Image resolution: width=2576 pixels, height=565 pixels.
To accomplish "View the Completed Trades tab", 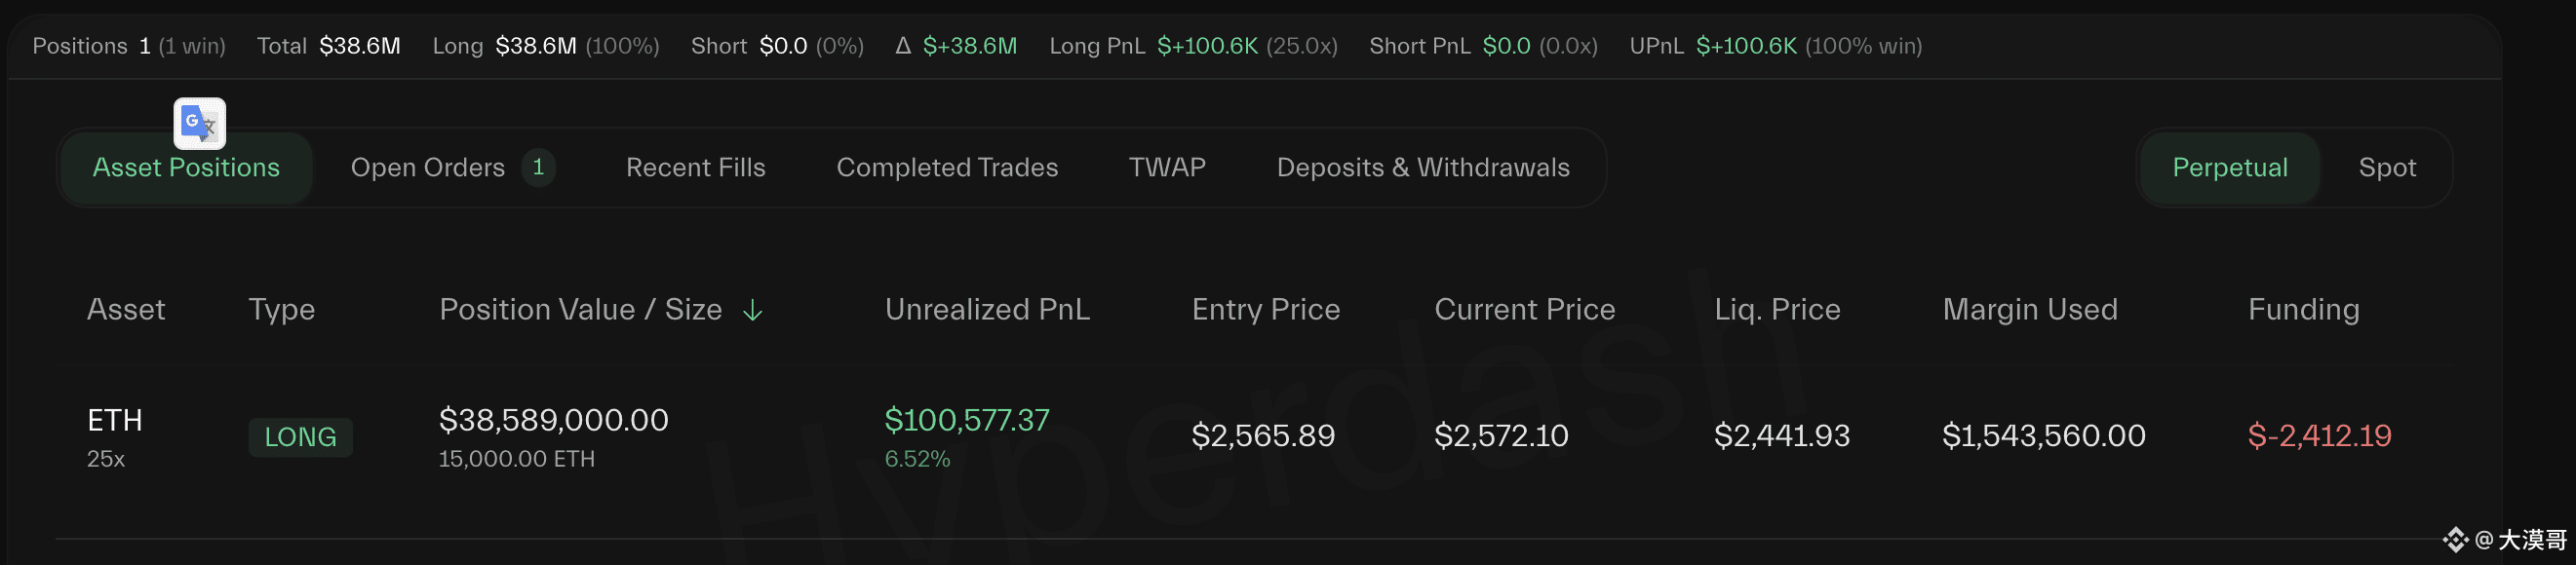I will pos(947,168).
